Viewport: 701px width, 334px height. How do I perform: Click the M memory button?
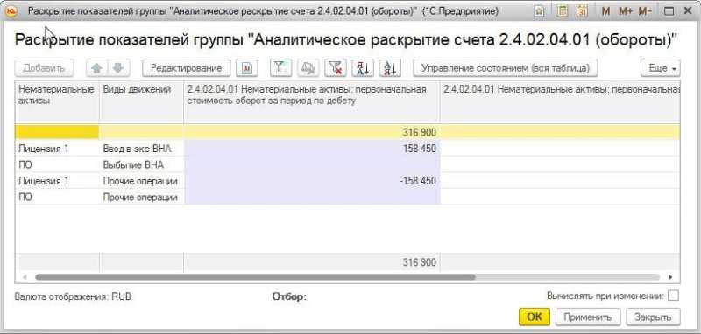605,11
